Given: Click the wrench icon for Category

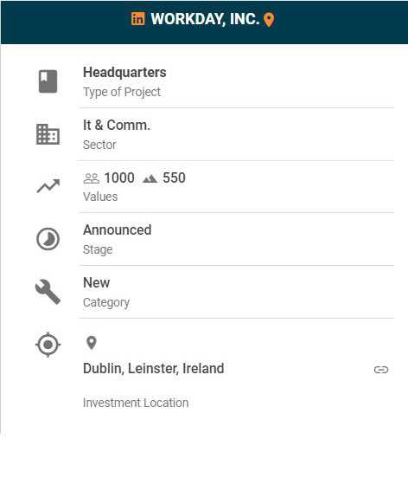Looking at the screenshot, I should pyautogui.click(x=48, y=292).
